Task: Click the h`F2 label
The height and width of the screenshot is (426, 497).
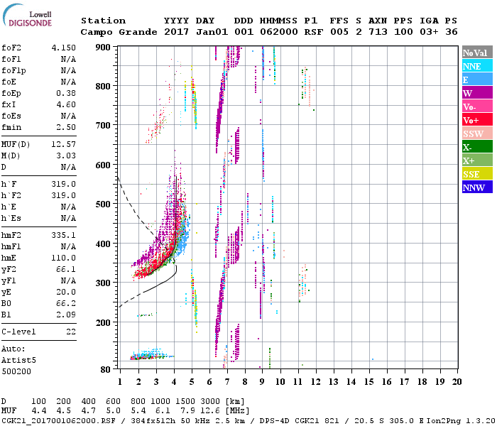Action: 11,195
